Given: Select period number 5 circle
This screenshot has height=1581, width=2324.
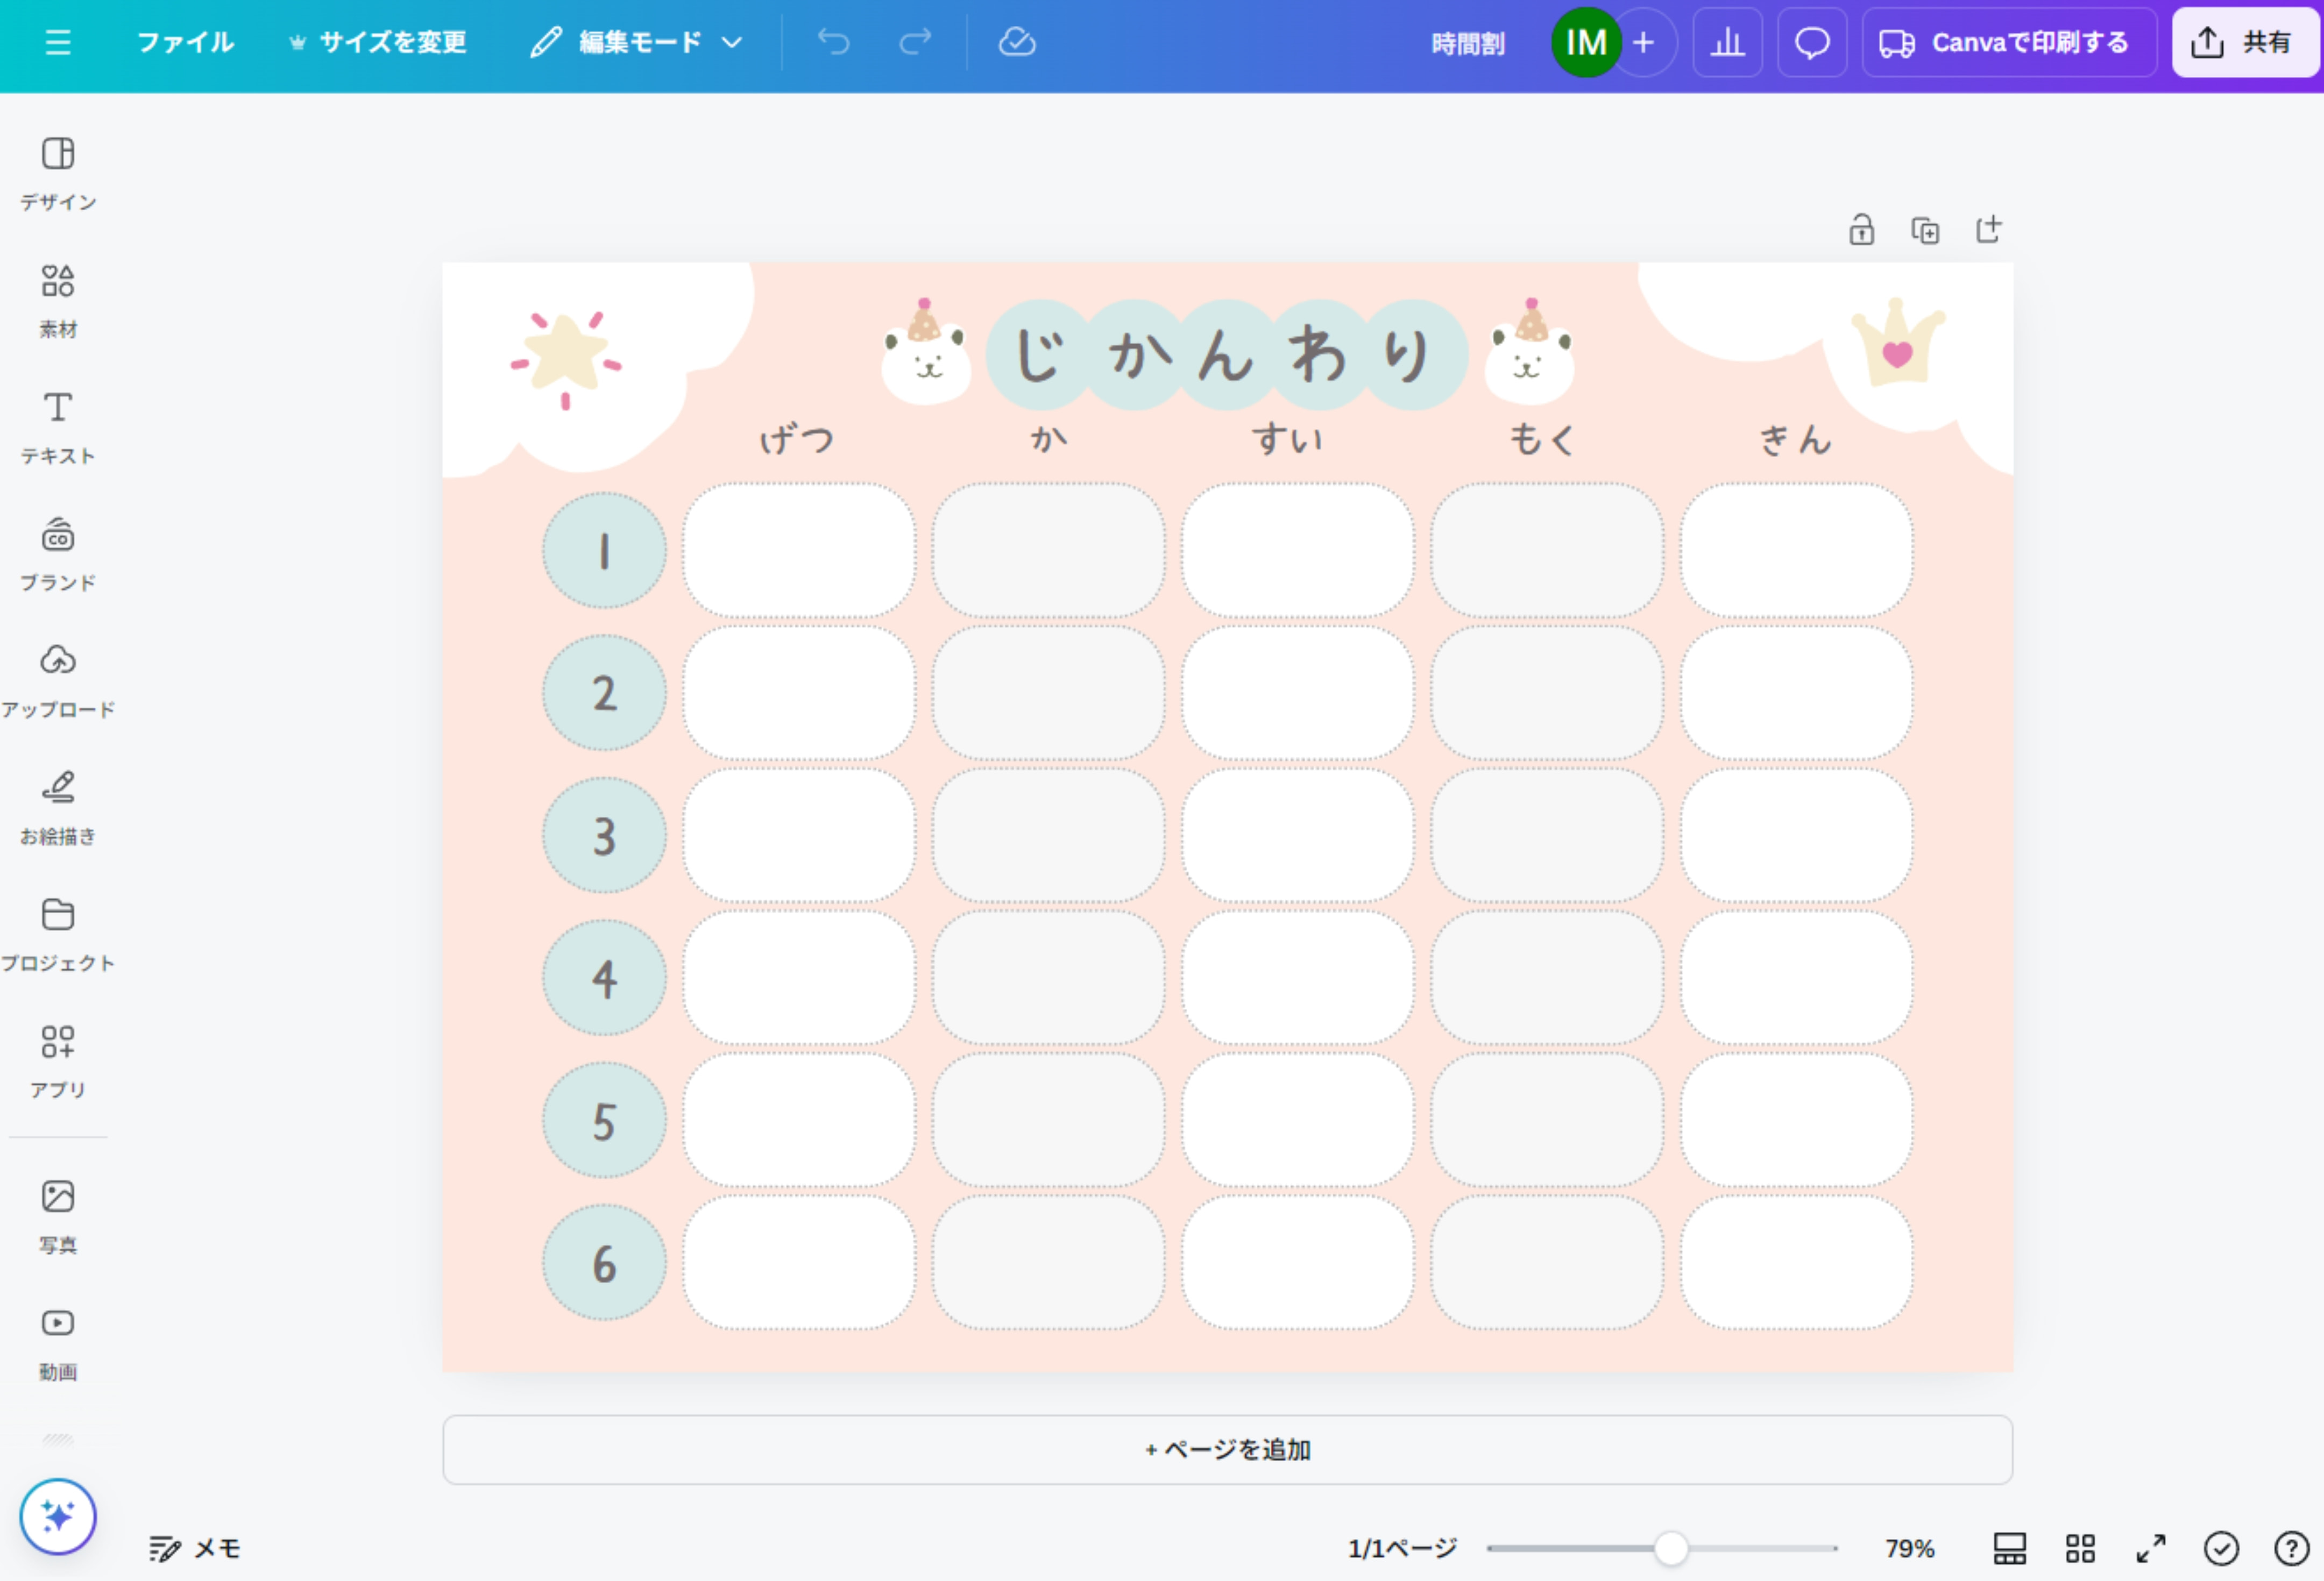Looking at the screenshot, I should point(604,1120).
